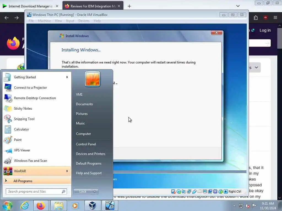Open VirtualBox Input menu

tap(70, 21)
